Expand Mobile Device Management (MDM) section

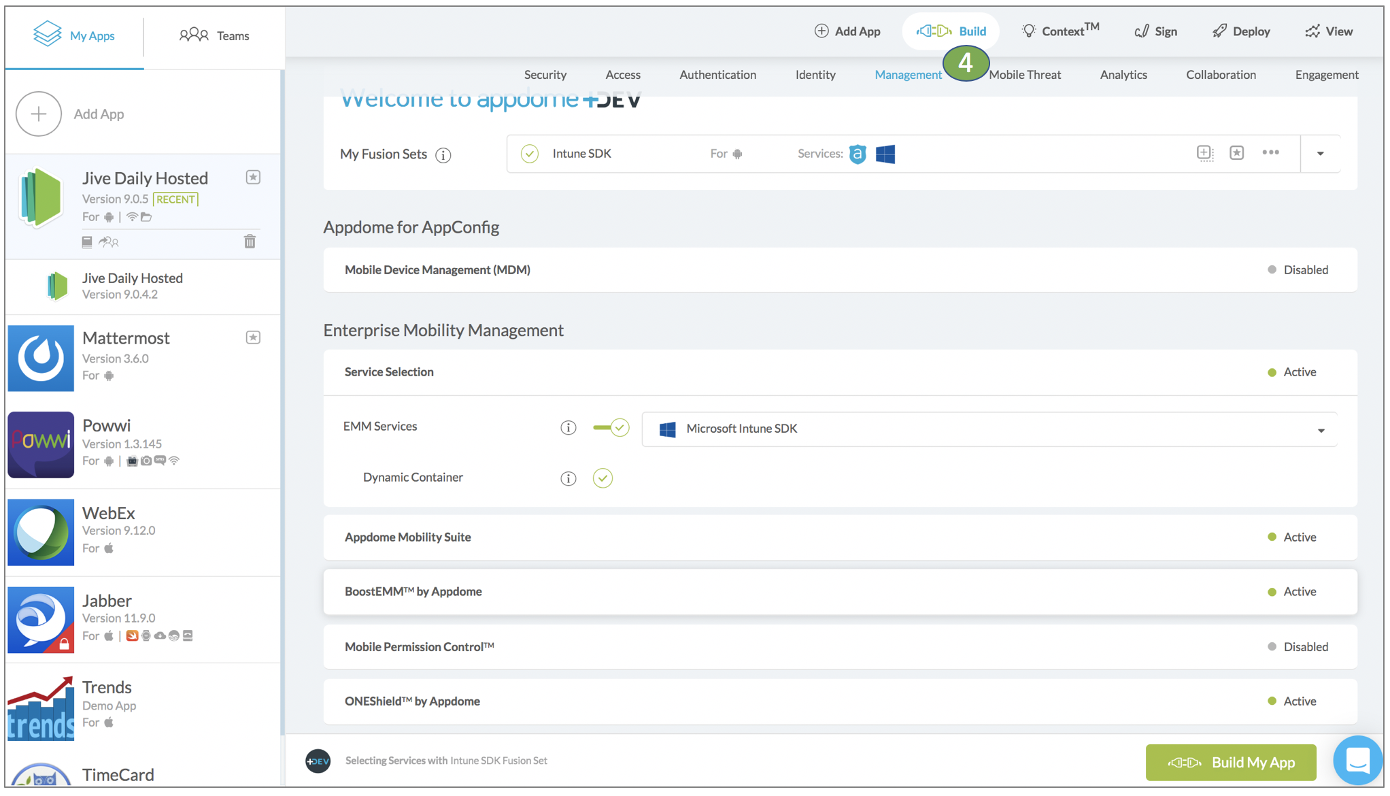840,269
